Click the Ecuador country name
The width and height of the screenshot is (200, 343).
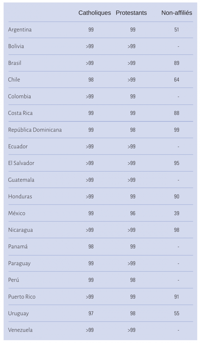18,146
